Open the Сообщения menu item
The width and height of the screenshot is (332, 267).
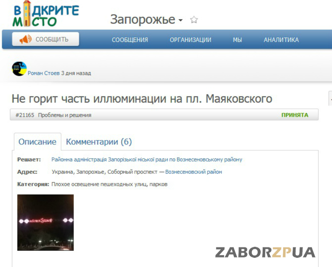130,40
